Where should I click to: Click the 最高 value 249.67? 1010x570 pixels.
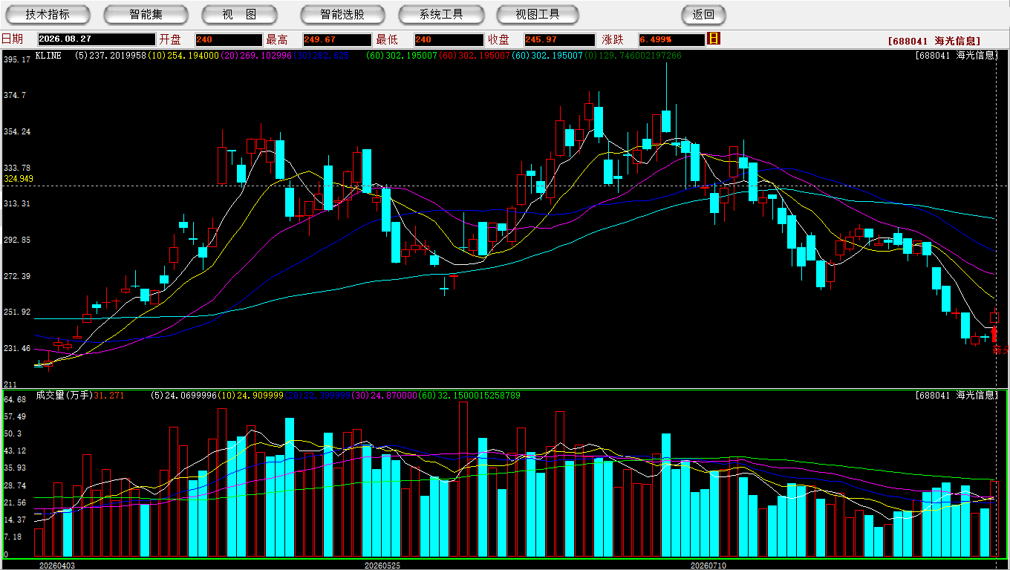tap(336, 39)
